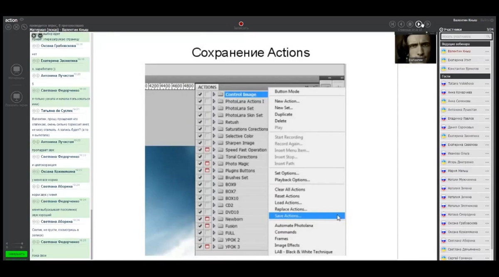Screen dimensions: 499x277
Task: Toggle the red dialog box for Speed Fast Operation
Action: pyautogui.click(x=207, y=150)
